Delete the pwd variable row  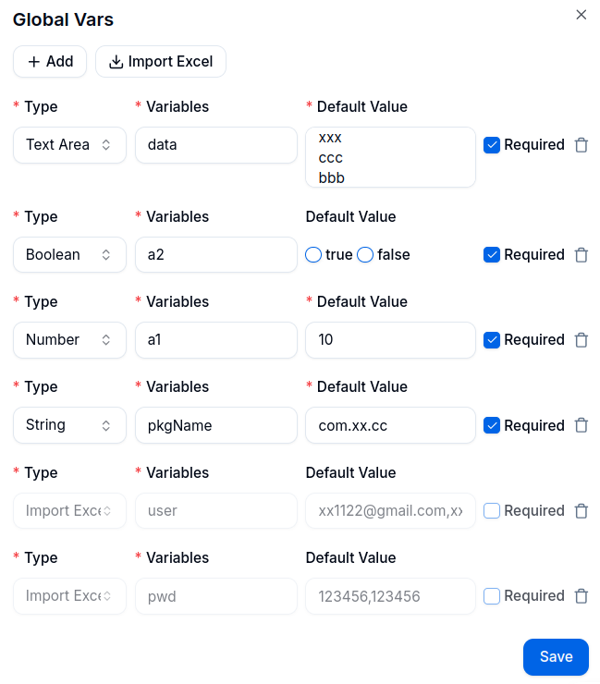pyautogui.click(x=582, y=596)
